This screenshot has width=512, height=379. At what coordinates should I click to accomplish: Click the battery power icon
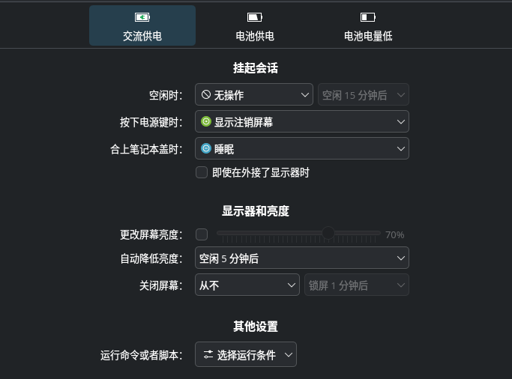tap(255, 17)
